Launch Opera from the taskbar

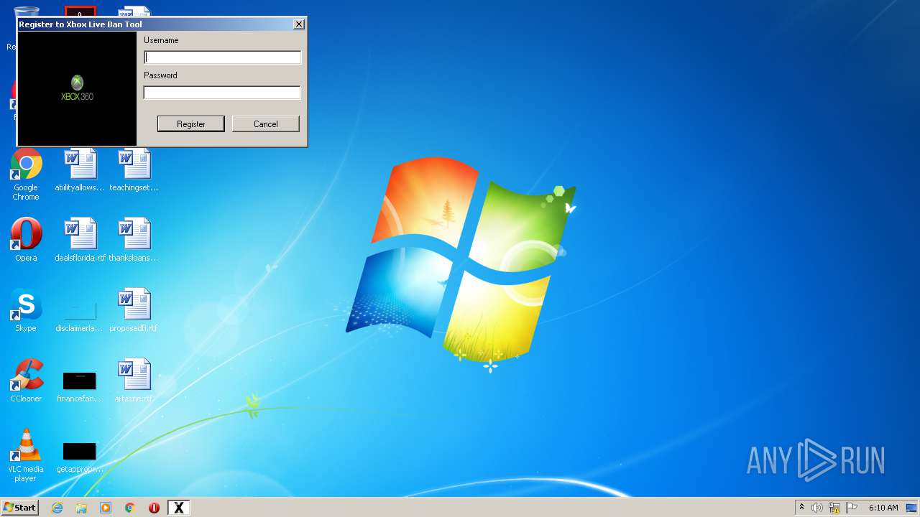(x=154, y=508)
